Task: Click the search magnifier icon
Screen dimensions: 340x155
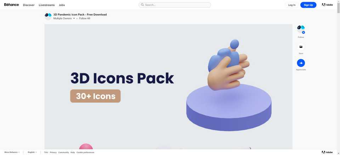Action: coord(142,5)
